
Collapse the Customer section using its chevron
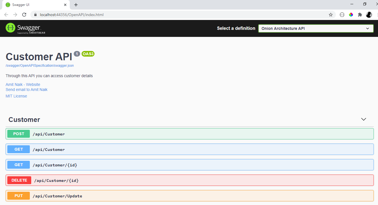(x=363, y=119)
